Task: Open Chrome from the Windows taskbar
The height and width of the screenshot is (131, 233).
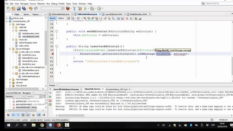Action: (42, 125)
